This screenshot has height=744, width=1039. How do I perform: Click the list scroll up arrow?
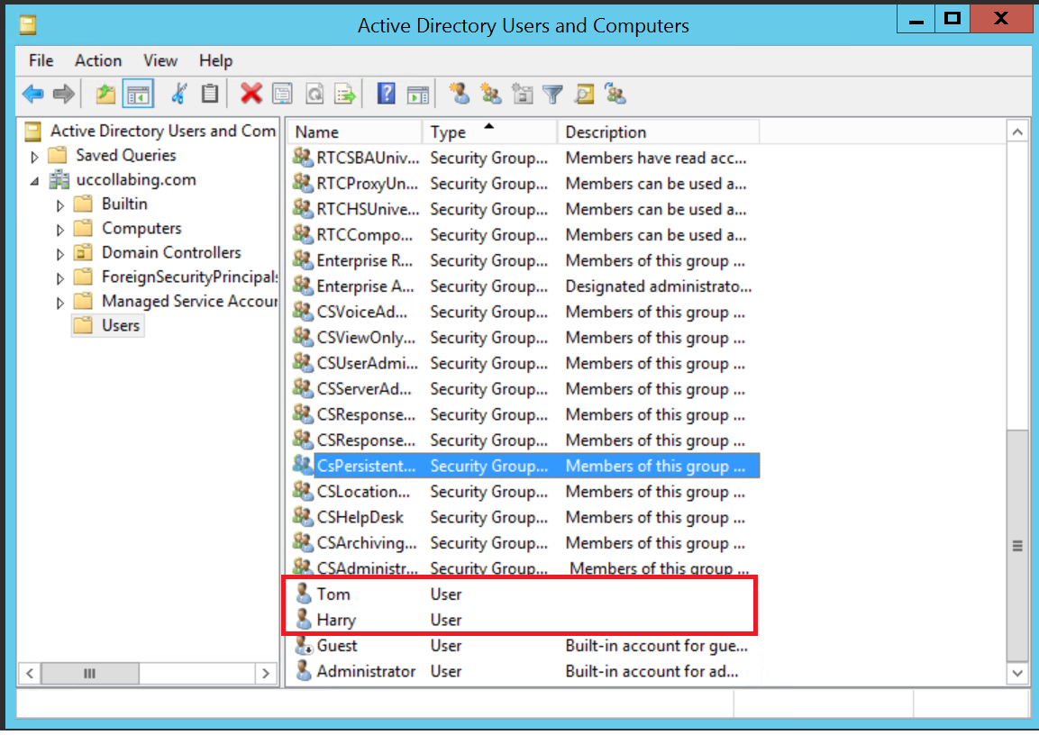pos(1017,132)
